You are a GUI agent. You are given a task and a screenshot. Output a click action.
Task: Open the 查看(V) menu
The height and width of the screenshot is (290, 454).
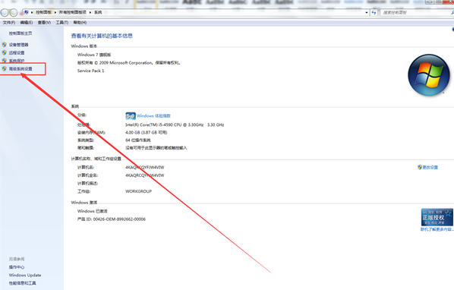pos(44,22)
